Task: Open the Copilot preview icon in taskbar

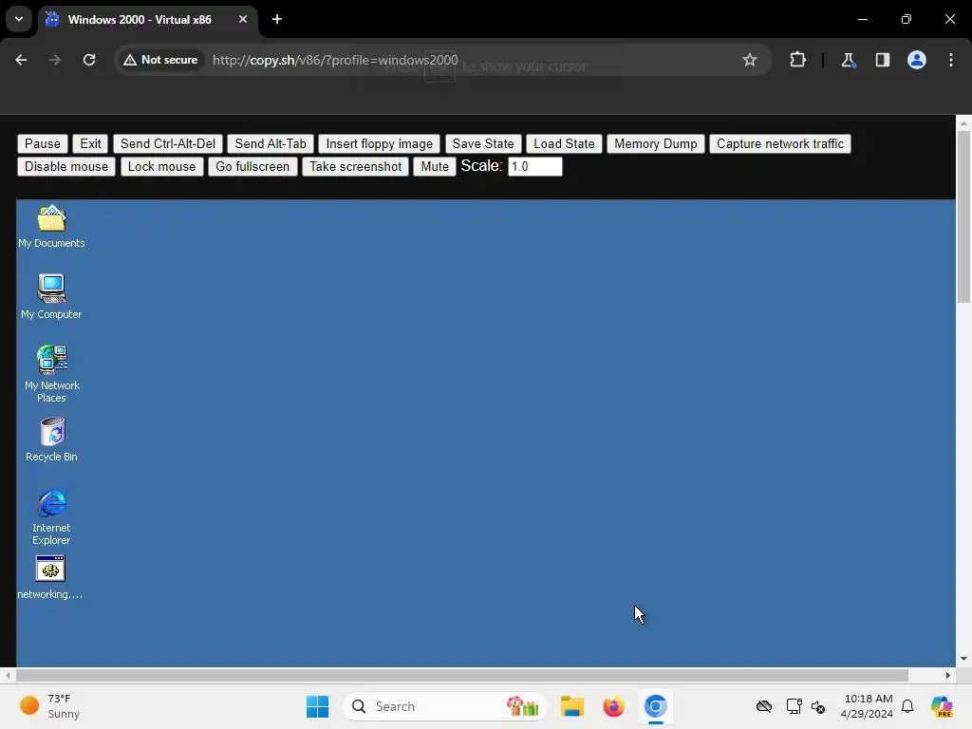Action: point(941,706)
